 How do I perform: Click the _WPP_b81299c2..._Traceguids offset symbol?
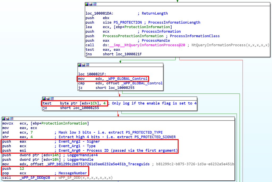97,164
